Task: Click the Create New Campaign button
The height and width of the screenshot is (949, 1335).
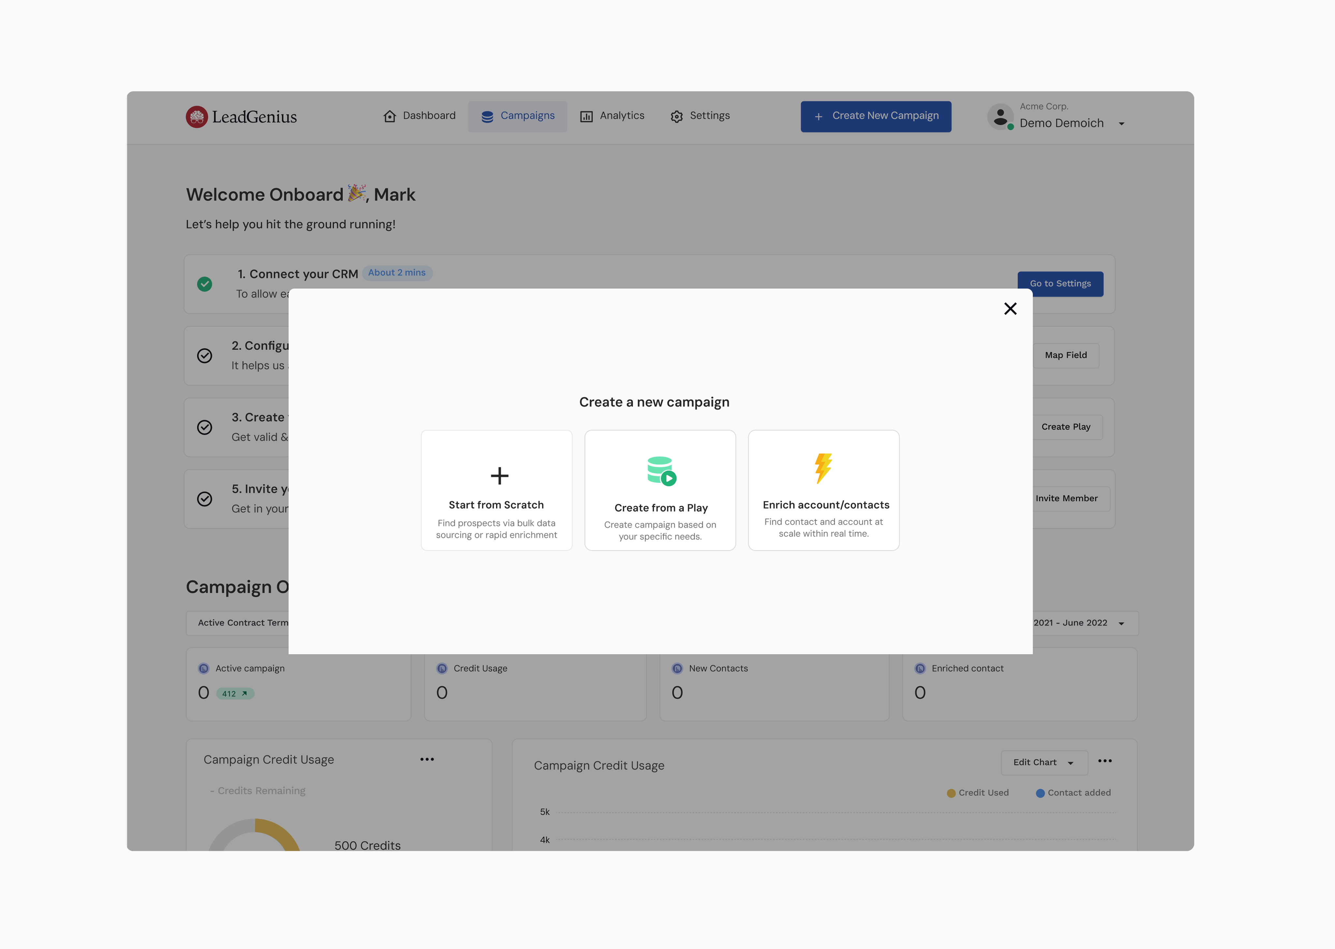Action: click(875, 116)
